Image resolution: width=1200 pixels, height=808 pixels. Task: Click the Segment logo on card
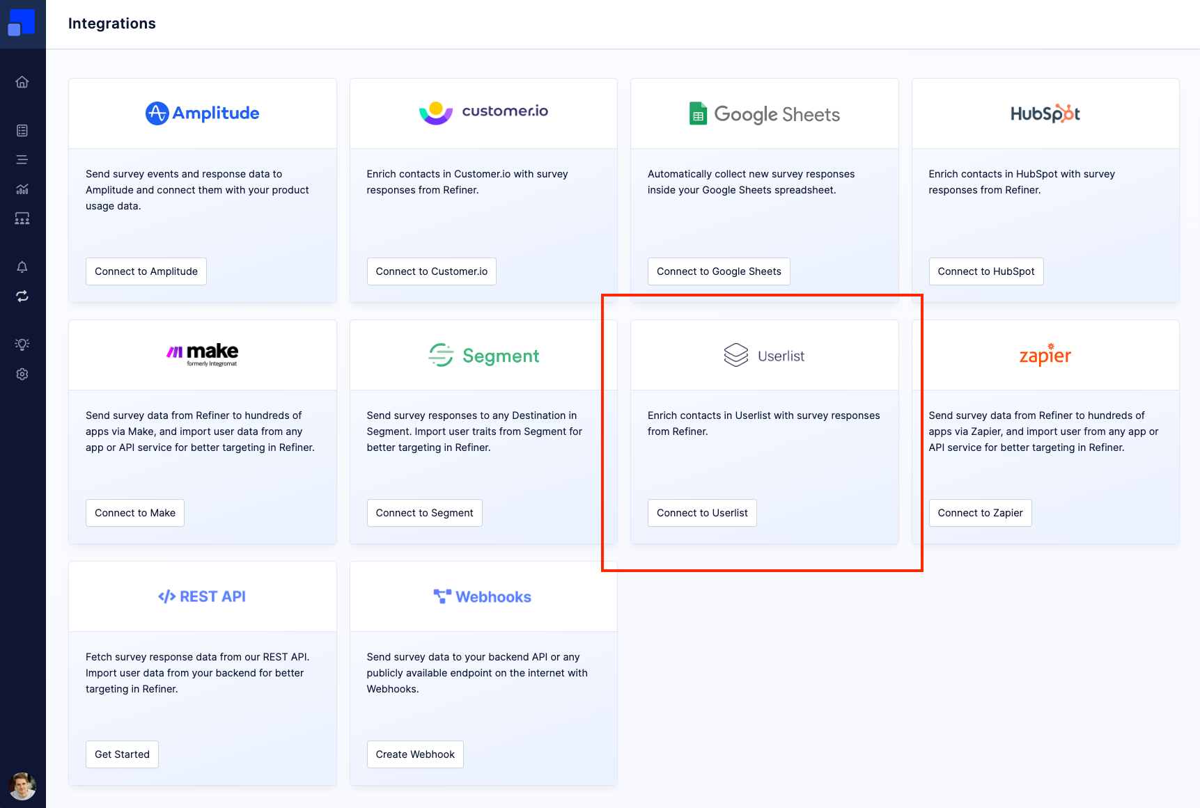[x=484, y=356]
